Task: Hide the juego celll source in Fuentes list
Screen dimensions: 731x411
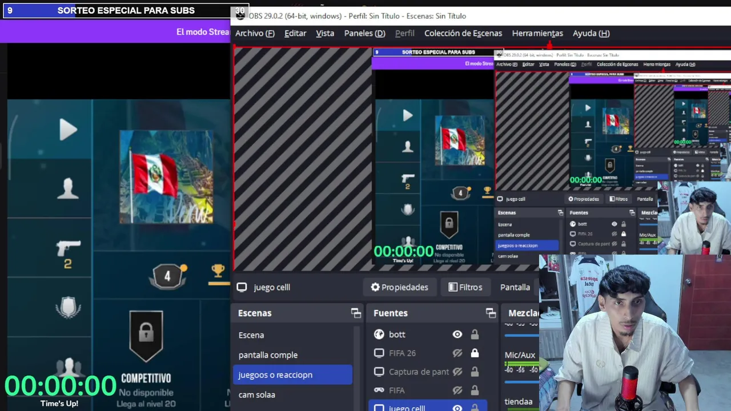Action: [x=457, y=408]
